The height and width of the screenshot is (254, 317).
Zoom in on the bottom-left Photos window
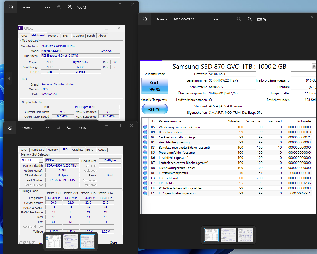pos(69,128)
